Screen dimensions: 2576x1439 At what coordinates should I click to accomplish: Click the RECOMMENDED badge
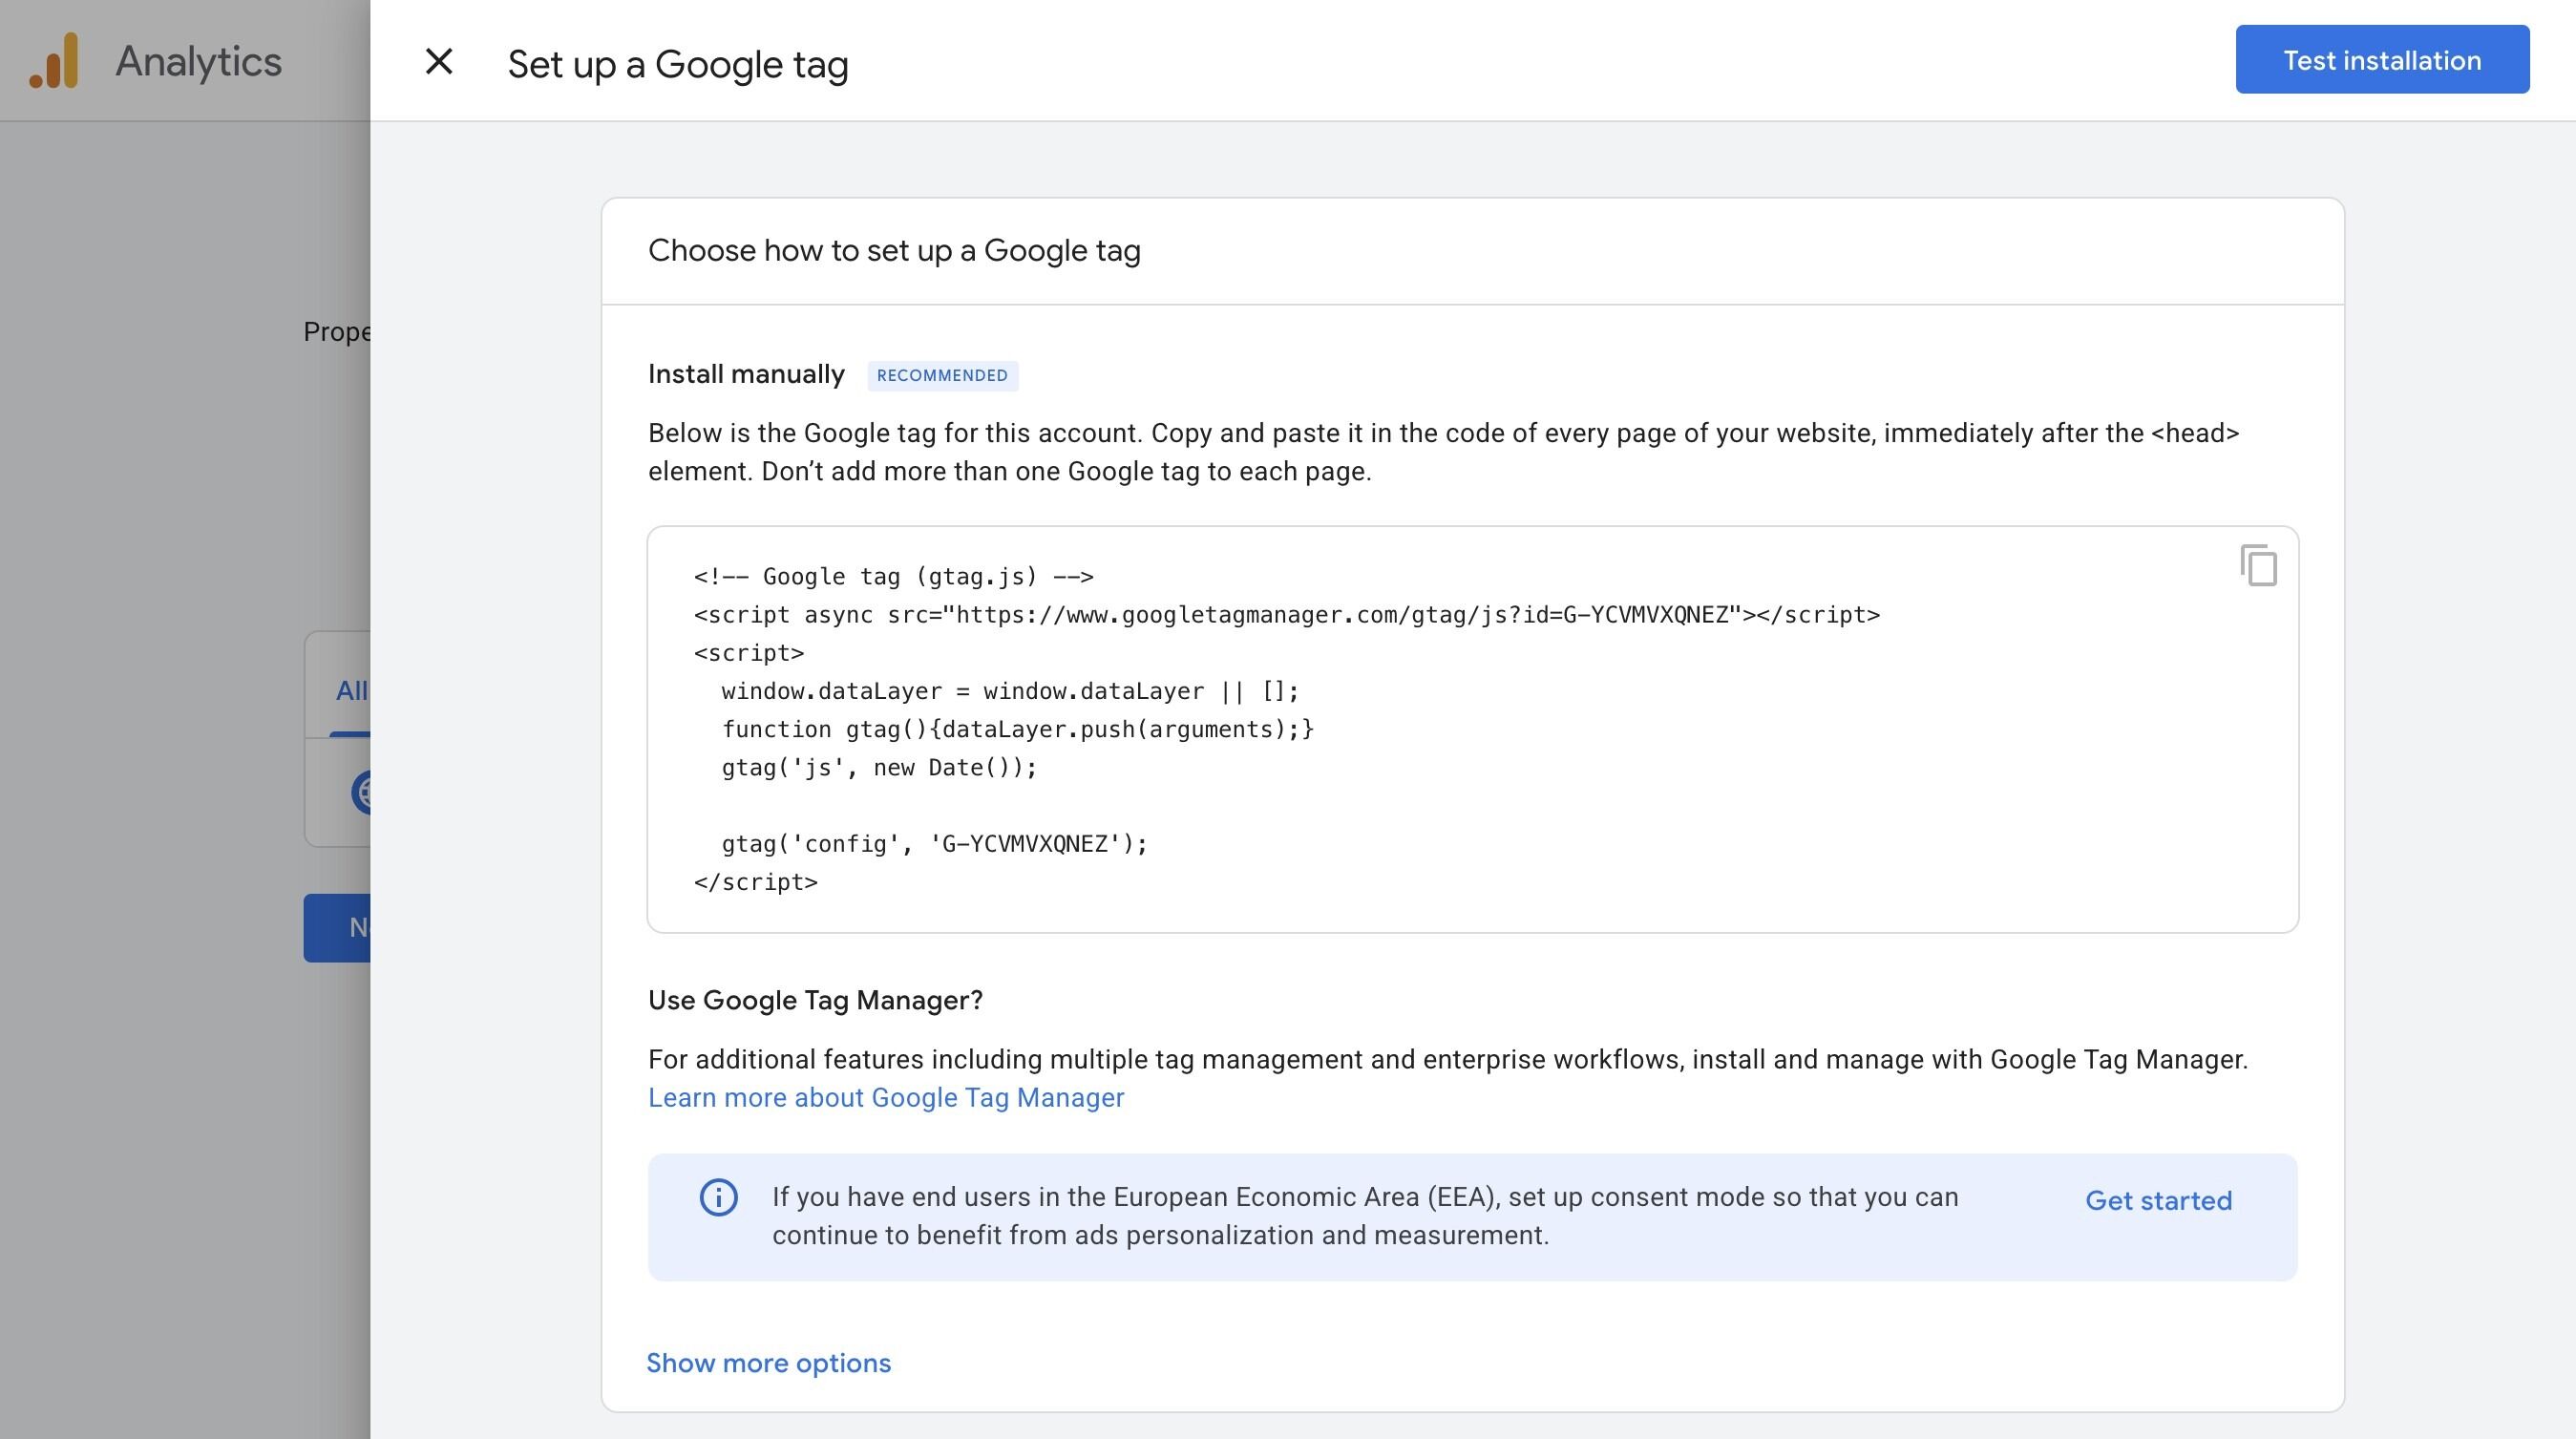[941, 375]
